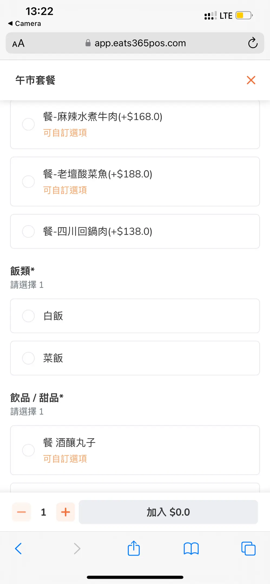270x584 pixels.
Task: Choose 餐-四川回鍋肉 main dish
Action: coord(28,231)
